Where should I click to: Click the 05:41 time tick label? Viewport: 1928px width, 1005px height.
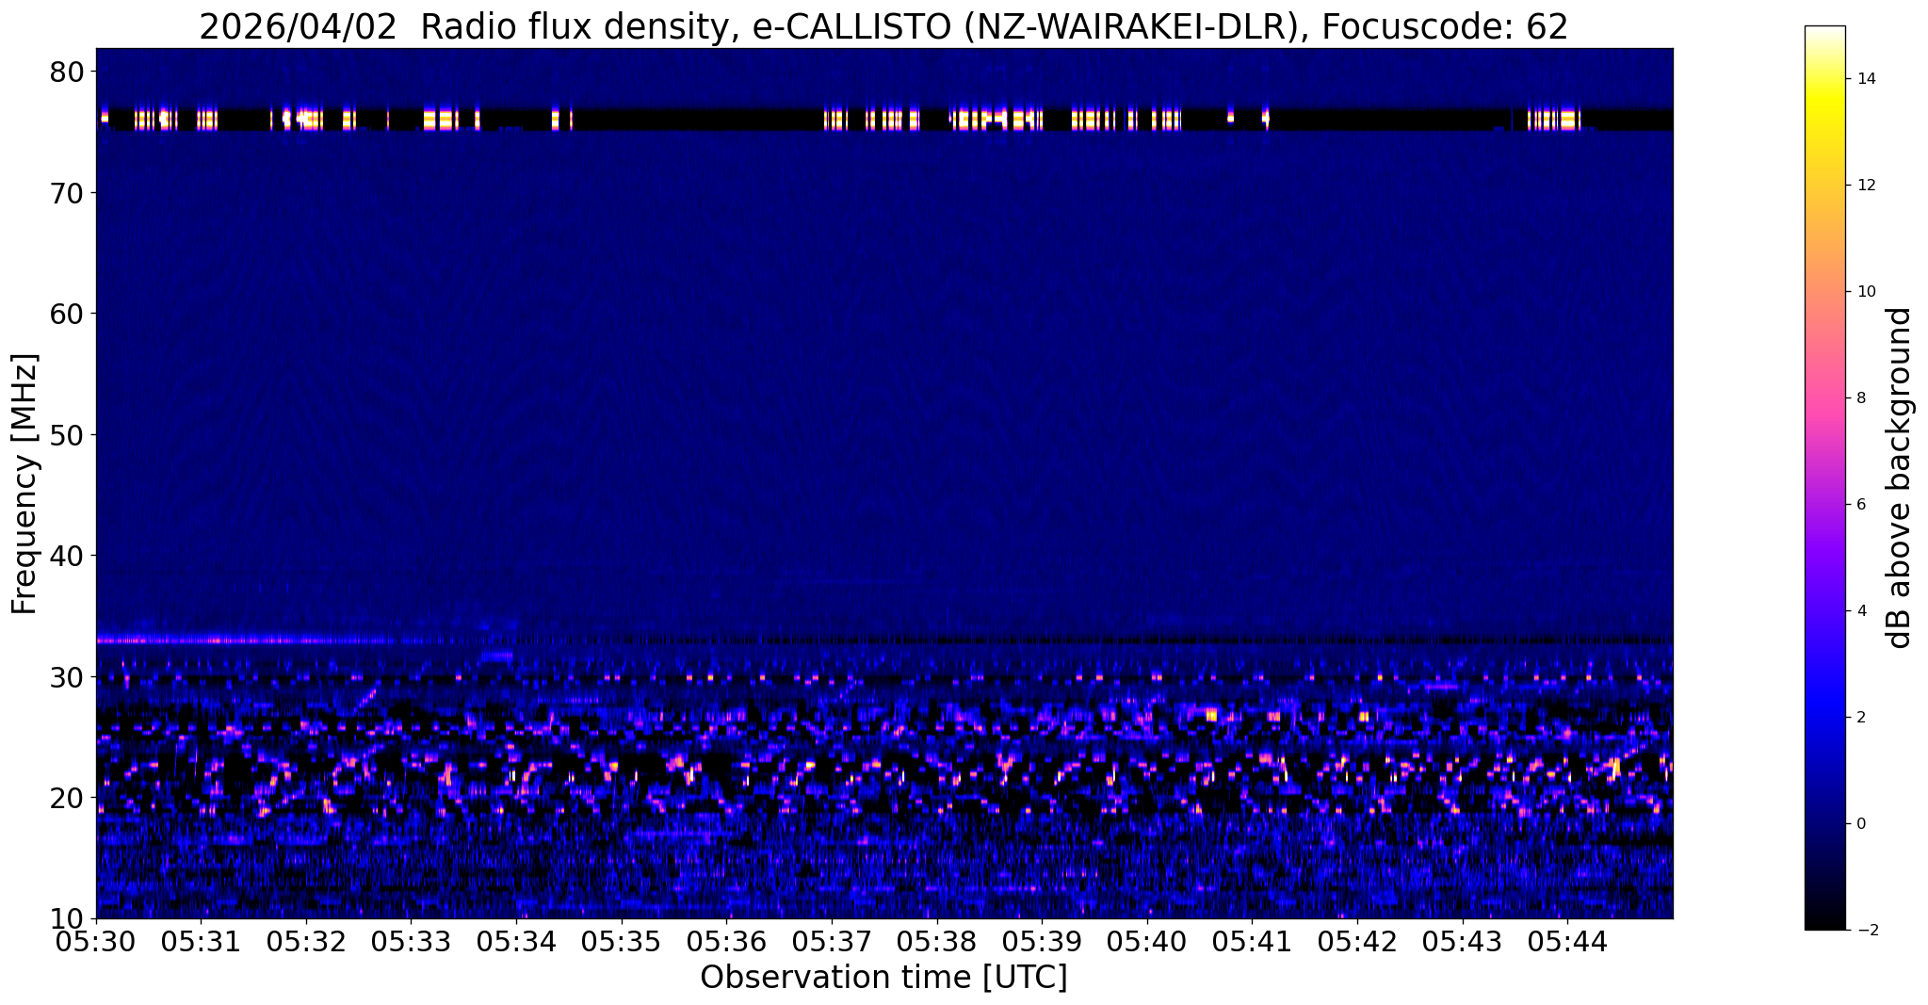(1252, 943)
